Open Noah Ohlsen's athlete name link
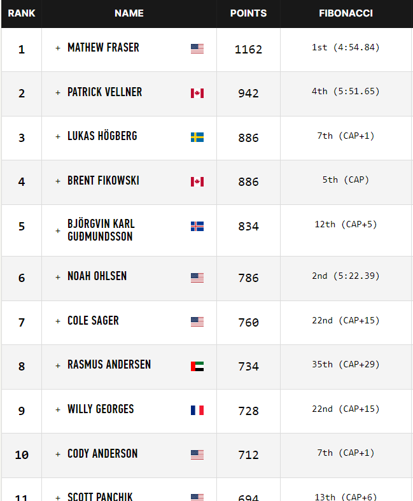Viewport: 413px width, 501px height. (97, 276)
